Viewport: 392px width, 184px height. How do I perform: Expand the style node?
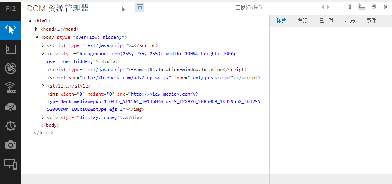click(43, 86)
